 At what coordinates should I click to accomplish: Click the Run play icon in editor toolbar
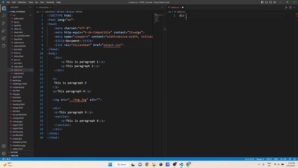pos(286,7)
